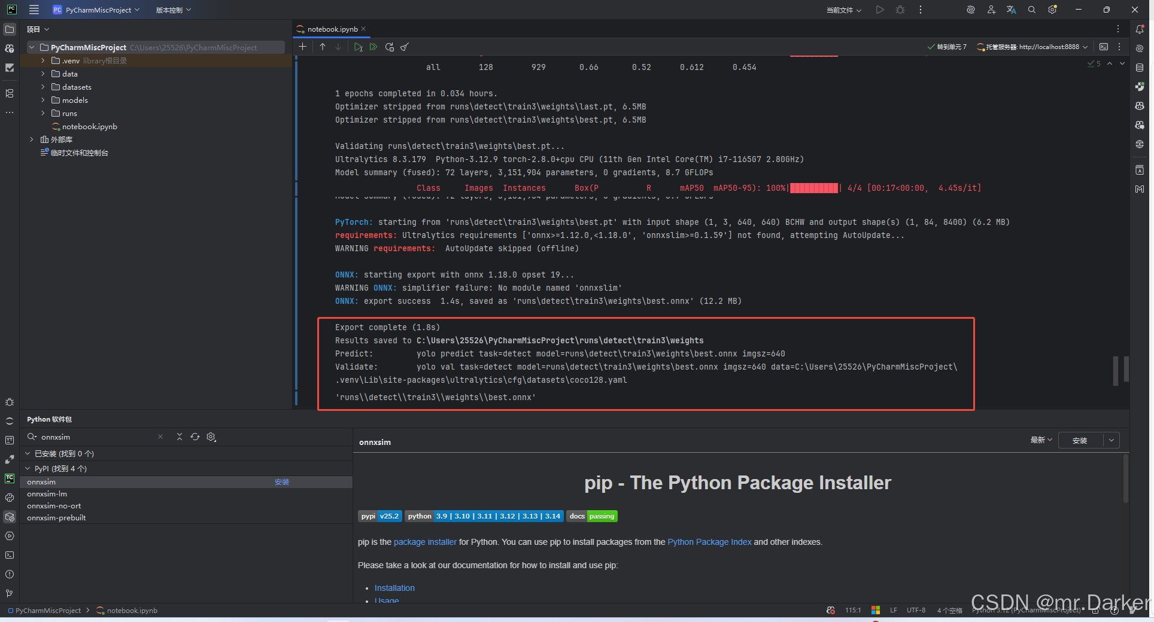Open editor tab options menu

pos(1118,29)
